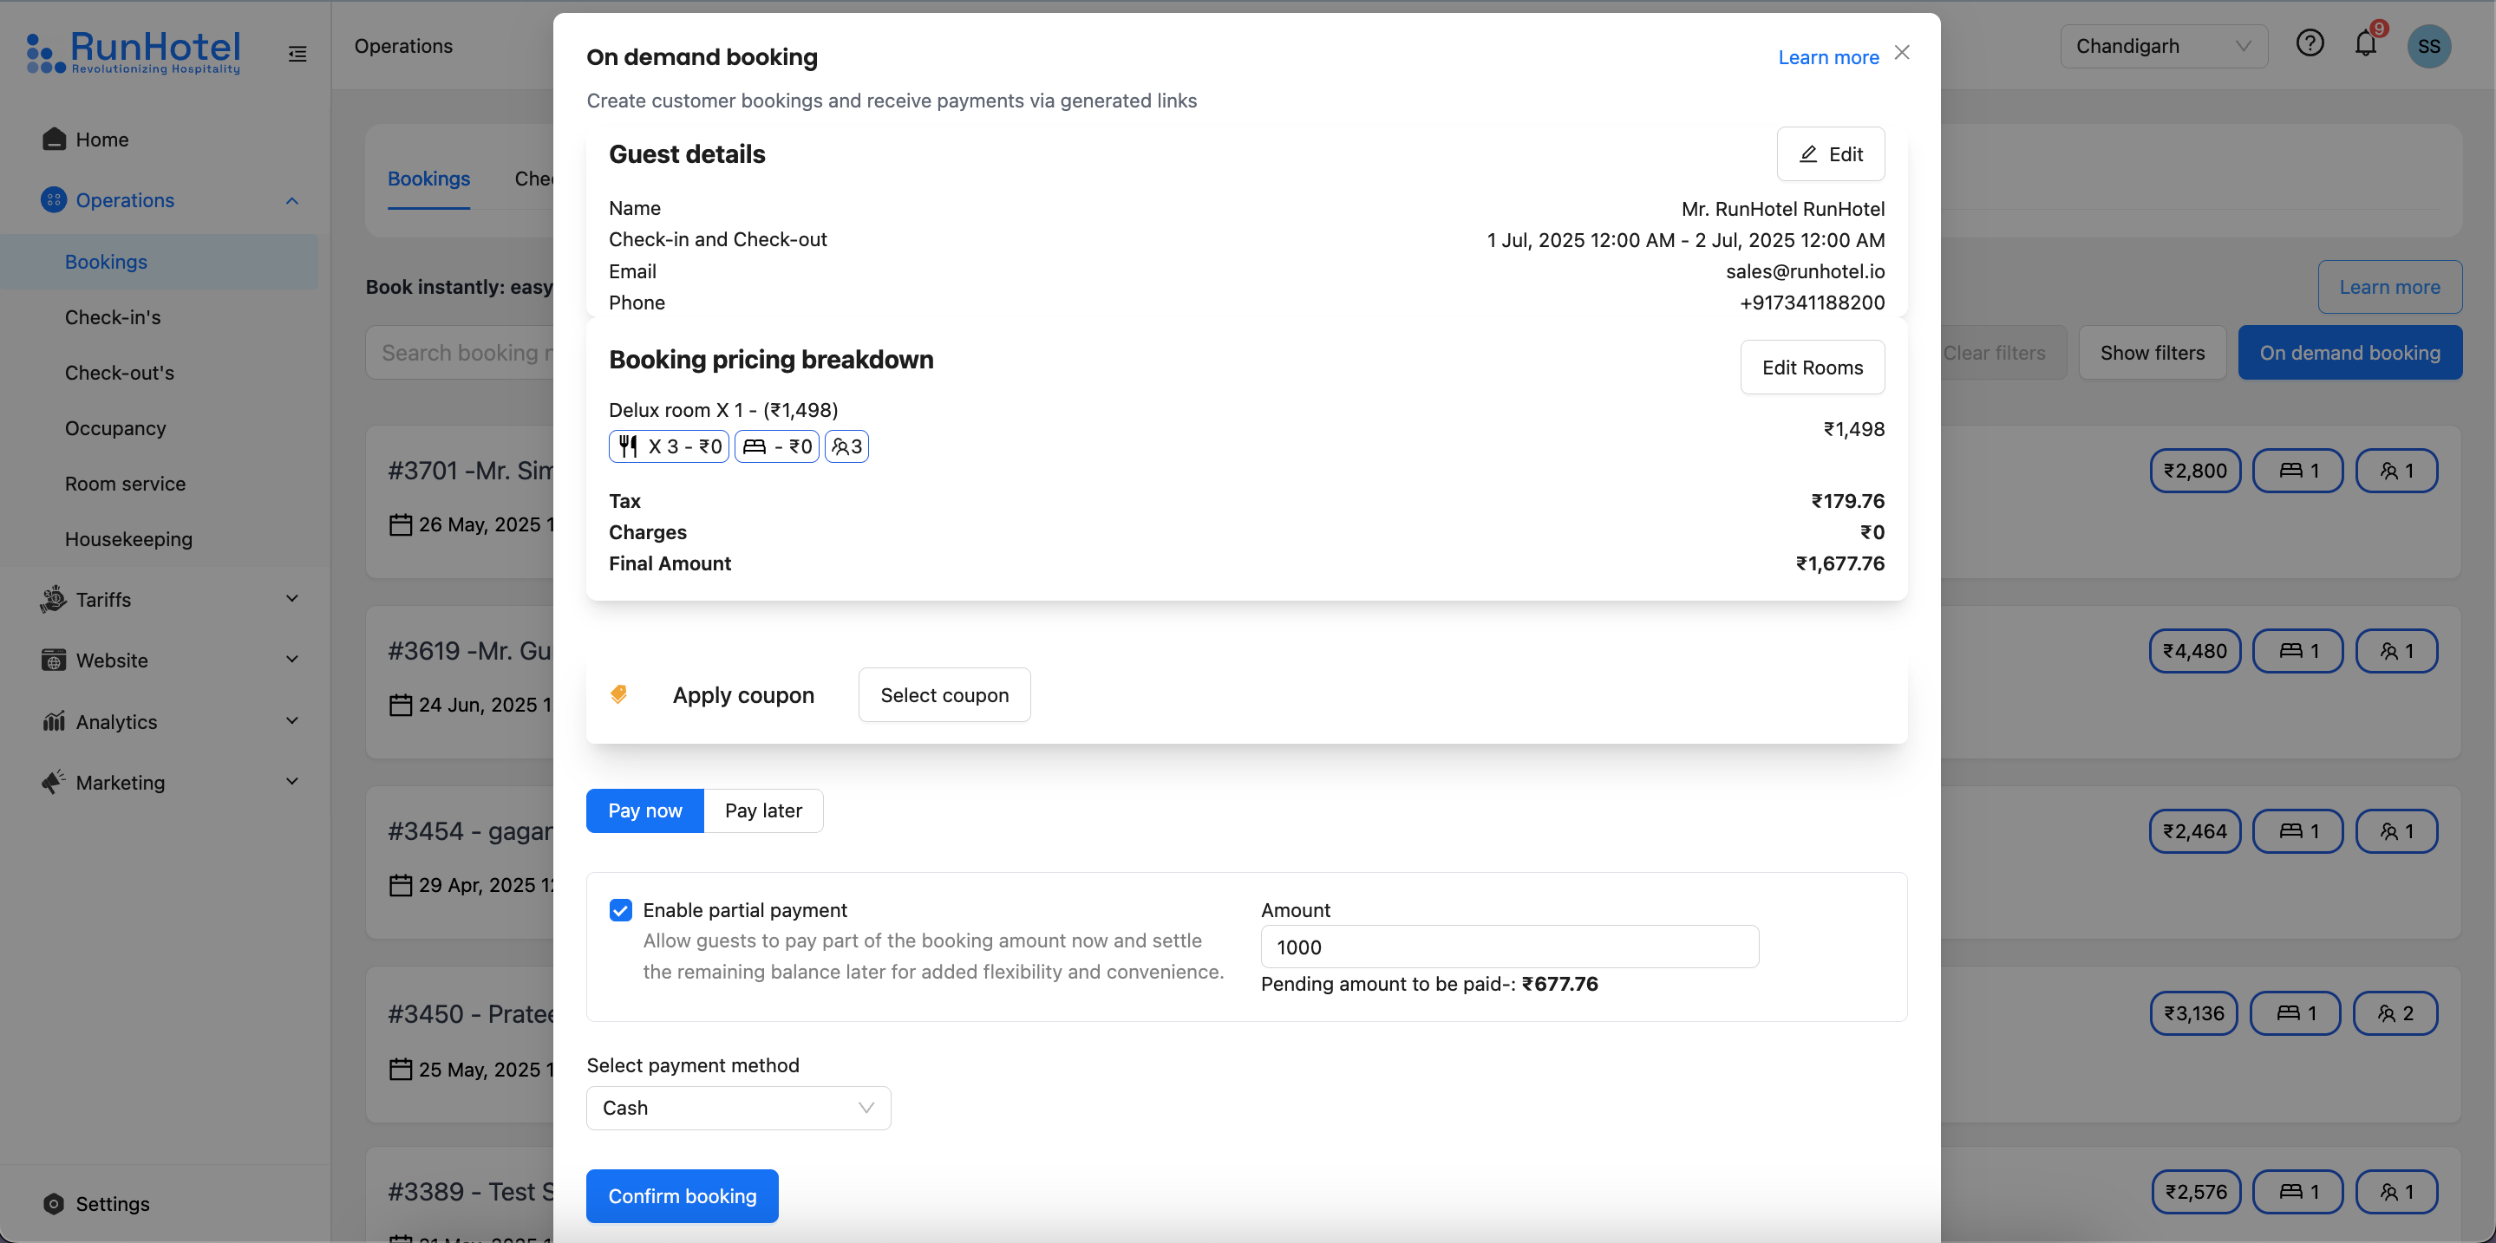
Task: Click the Analytics chart icon
Action: coord(55,721)
